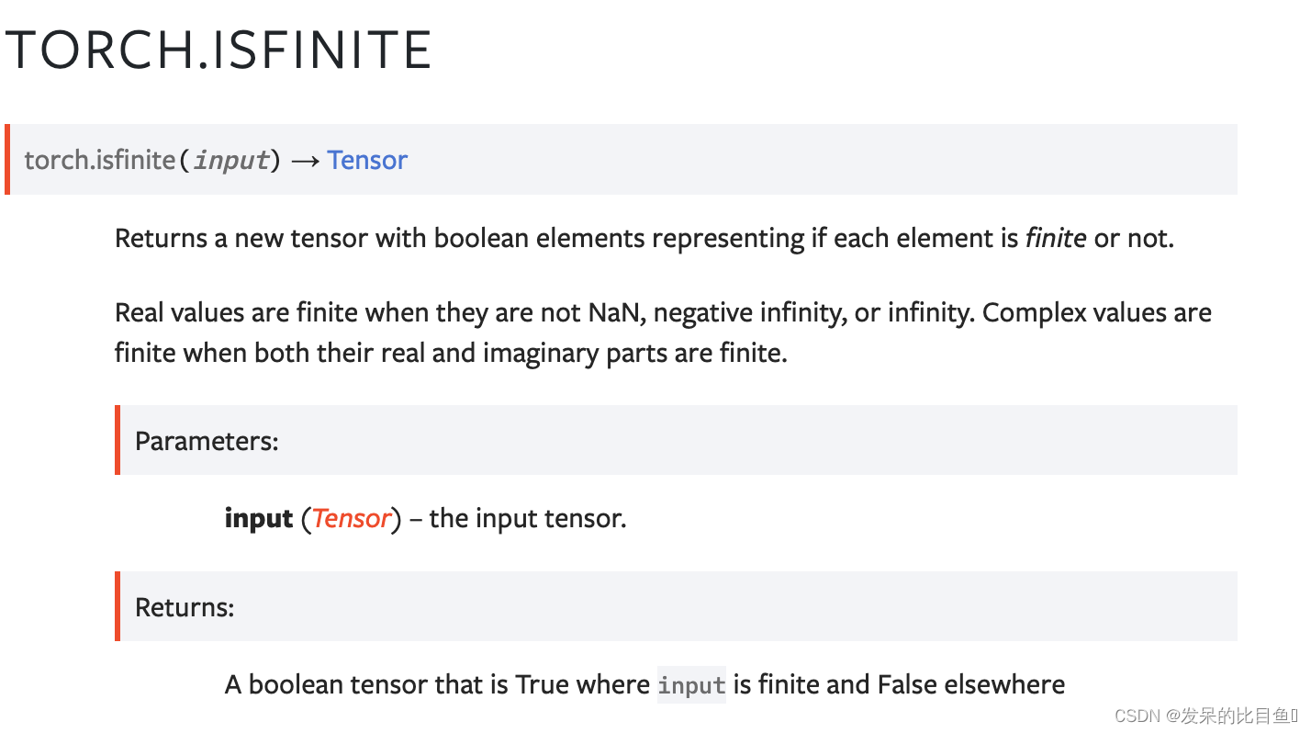Screen dimensions: 1311x733
Task: Click the arrow symbol in function signature
Action: pos(305,160)
